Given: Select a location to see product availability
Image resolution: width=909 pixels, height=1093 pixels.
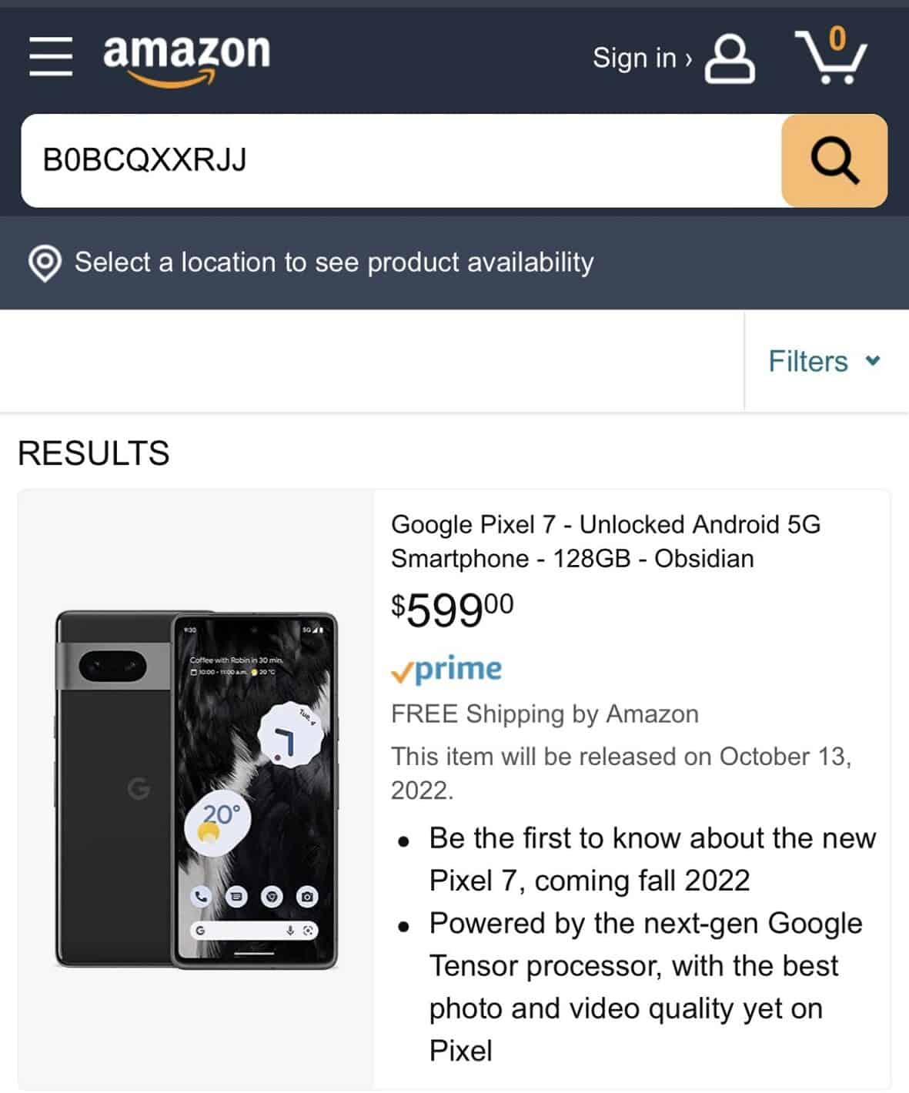Looking at the screenshot, I should point(334,262).
